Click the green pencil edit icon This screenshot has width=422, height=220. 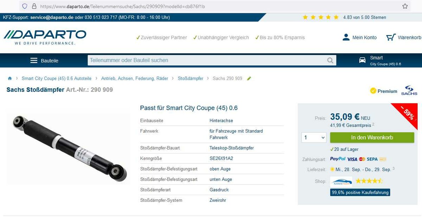(249, 79)
